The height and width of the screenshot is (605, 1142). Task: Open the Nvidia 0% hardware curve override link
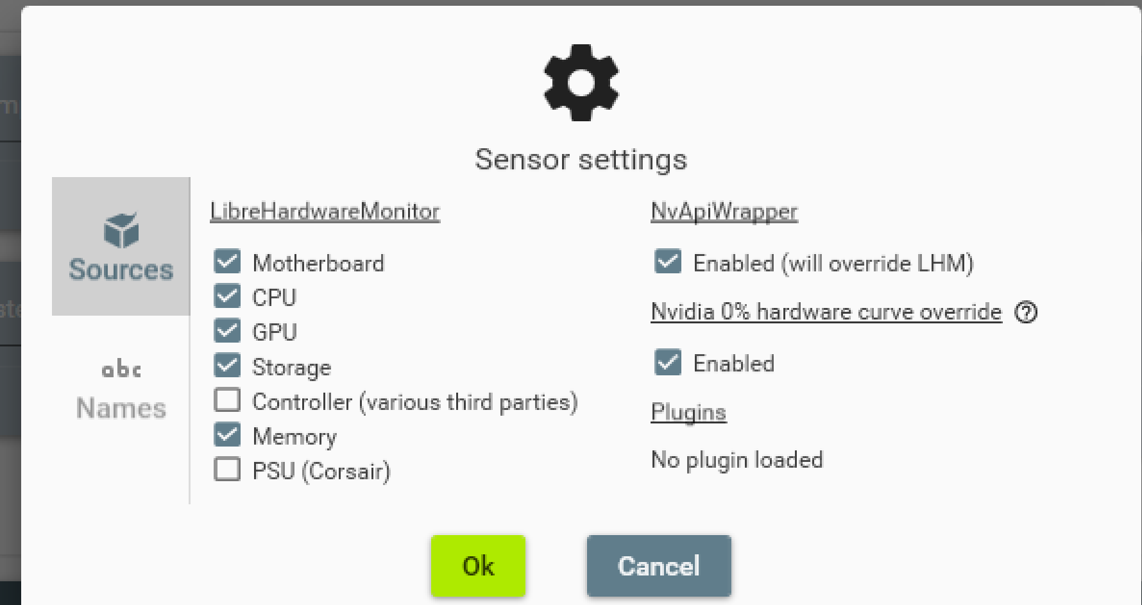coord(826,312)
